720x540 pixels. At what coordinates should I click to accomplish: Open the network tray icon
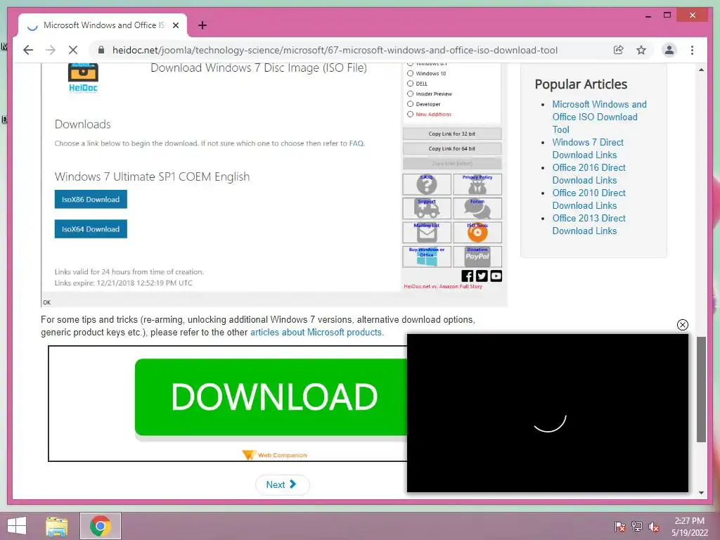point(636,527)
